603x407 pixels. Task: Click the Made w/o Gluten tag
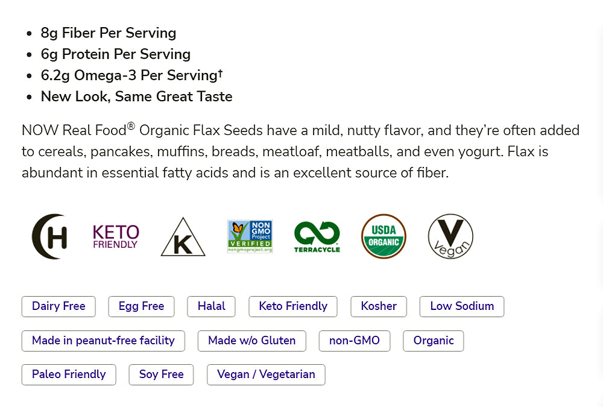coord(251,341)
